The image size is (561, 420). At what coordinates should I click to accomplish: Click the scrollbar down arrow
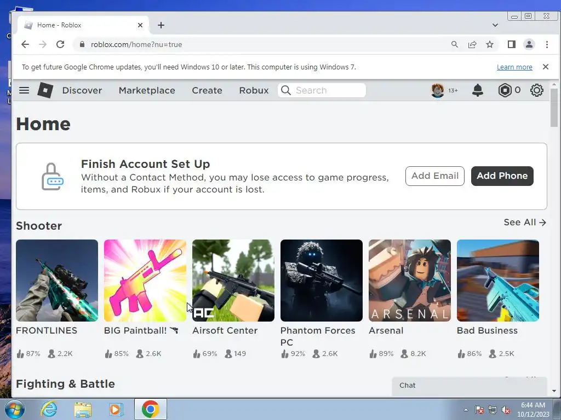point(554,391)
